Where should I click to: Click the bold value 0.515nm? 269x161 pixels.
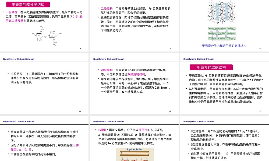click(x=161, y=87)
